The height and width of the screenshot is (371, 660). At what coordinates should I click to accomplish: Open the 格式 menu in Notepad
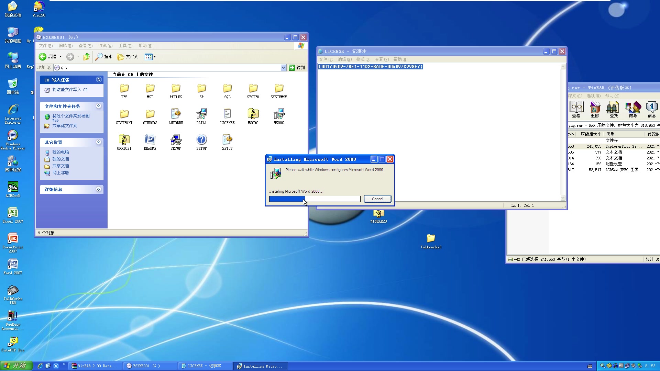coord(363,59)
